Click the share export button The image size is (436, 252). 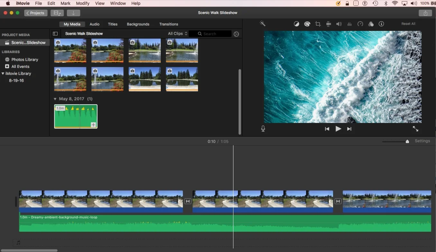[x=425, y=13]
